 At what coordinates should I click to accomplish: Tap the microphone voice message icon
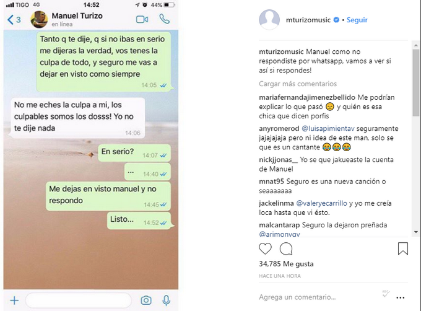(166, 300)
